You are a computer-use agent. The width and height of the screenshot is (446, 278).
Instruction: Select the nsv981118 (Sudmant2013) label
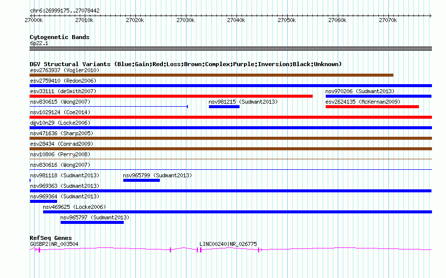click(65, 175)
